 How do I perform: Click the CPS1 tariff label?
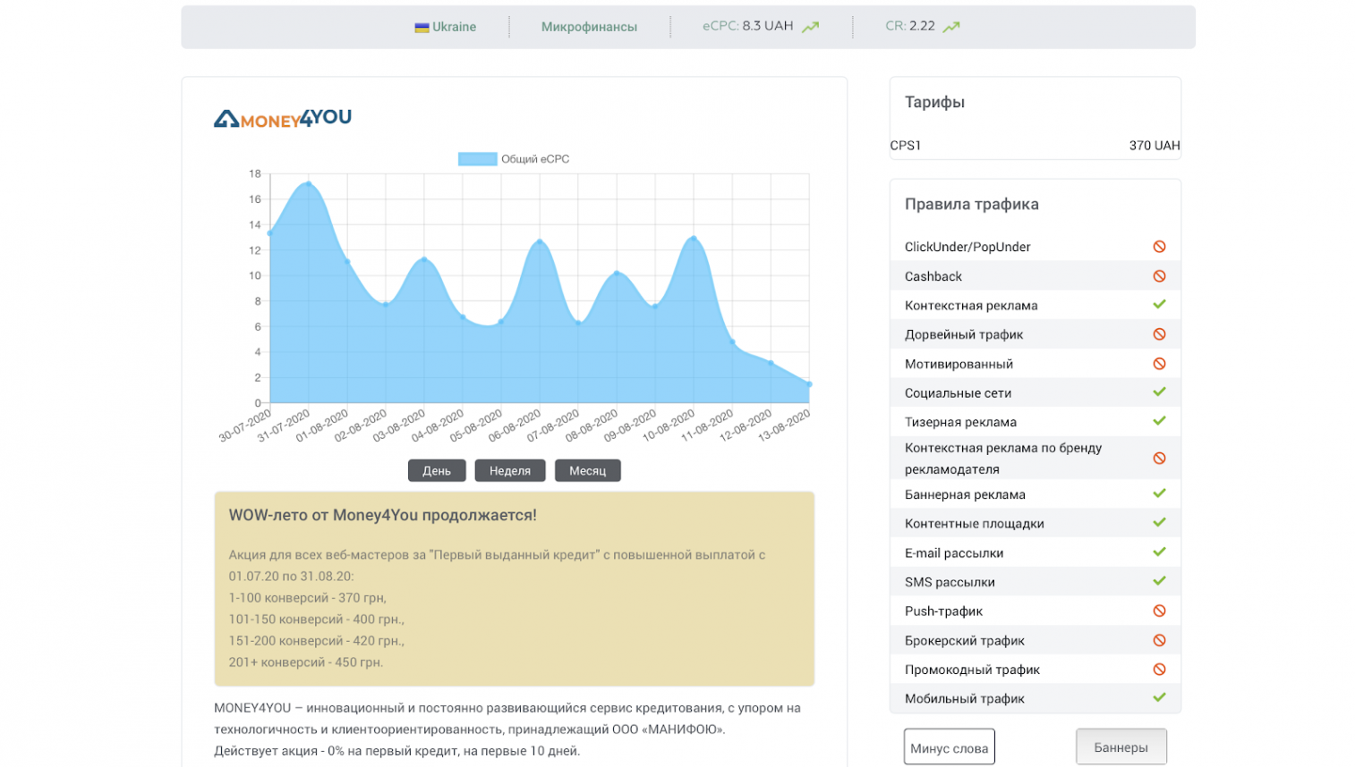905,146
